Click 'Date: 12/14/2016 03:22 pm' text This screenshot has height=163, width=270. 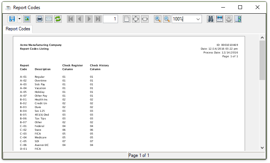coord(219,49)
